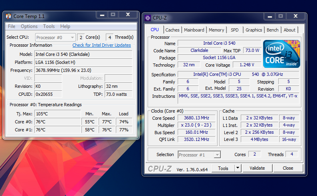317x196 pixels.
Task: Click the Level 3 cache value '4 MBytes'
Action: (x=260, y=139)
